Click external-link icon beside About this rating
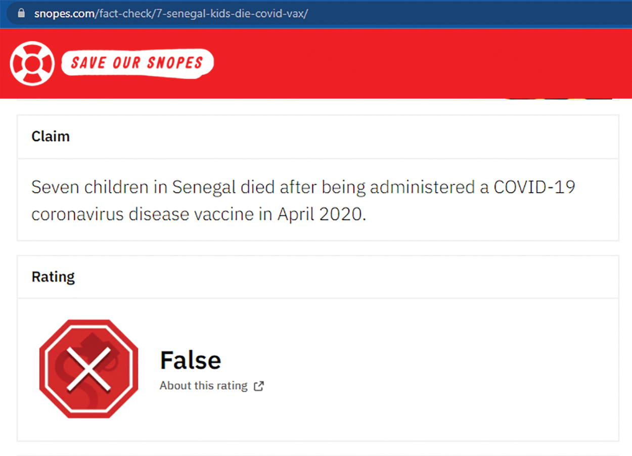This screenshot has height=456, width=632. (259, 386)
